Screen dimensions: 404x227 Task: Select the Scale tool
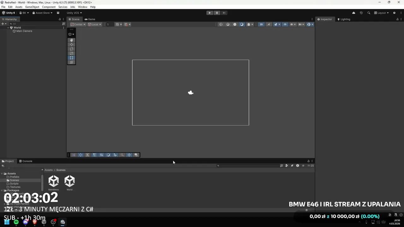71,53
